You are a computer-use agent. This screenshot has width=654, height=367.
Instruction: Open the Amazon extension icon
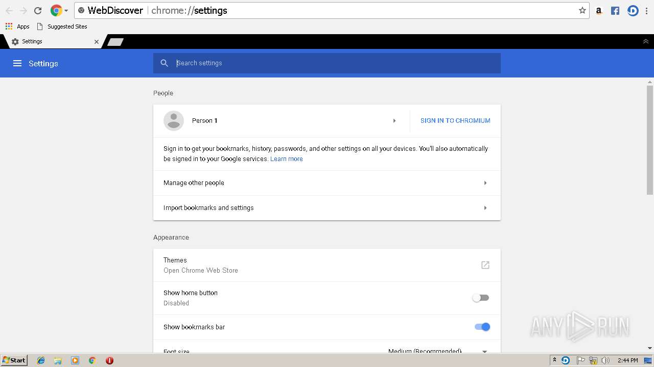point(599,11)
